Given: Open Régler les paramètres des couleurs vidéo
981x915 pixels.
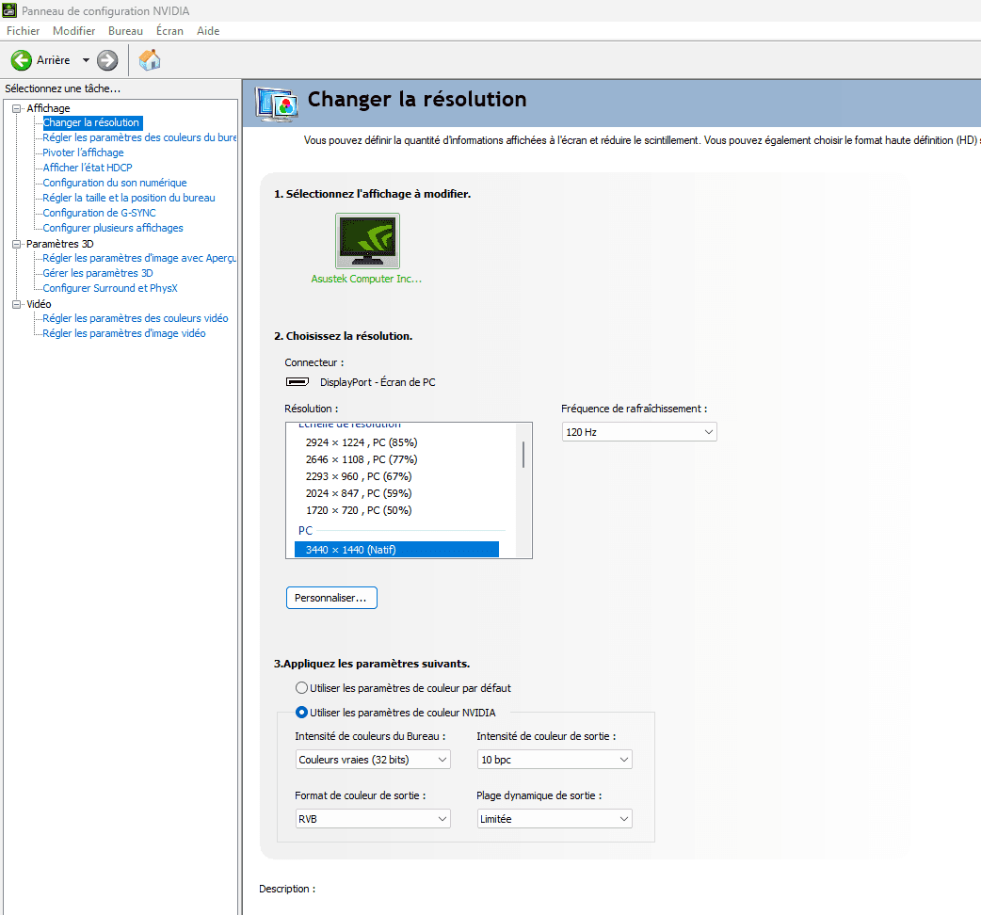Looking at the screenshot, I should tap(136, 318).
